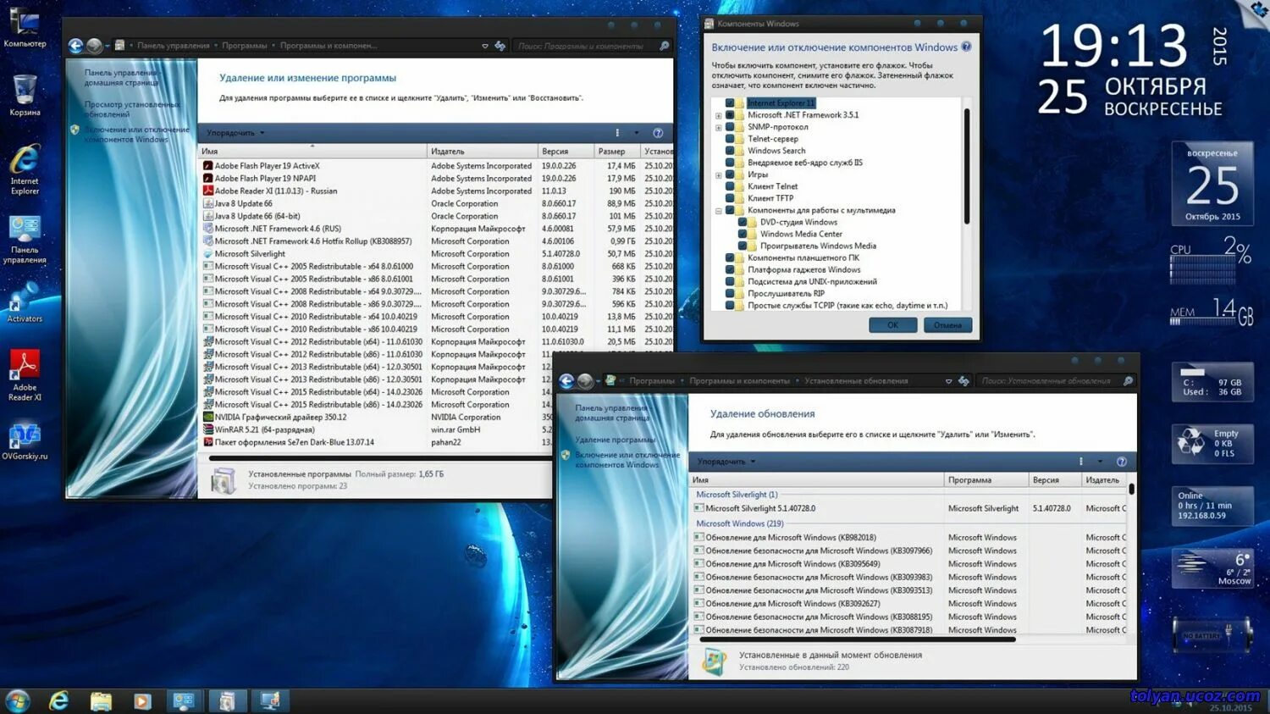Click change view icon in Programs toolbar

click(617, 133)
